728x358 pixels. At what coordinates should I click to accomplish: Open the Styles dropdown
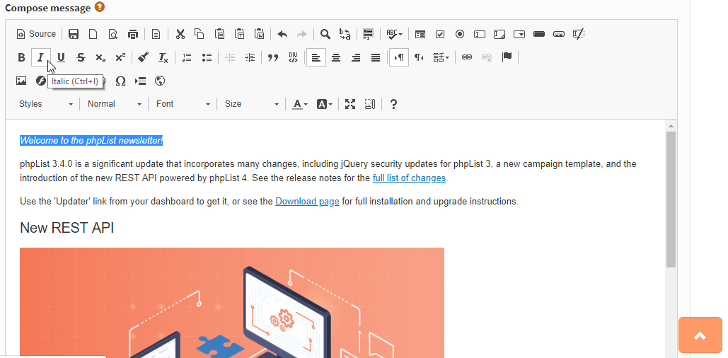(x=45, y=104)
